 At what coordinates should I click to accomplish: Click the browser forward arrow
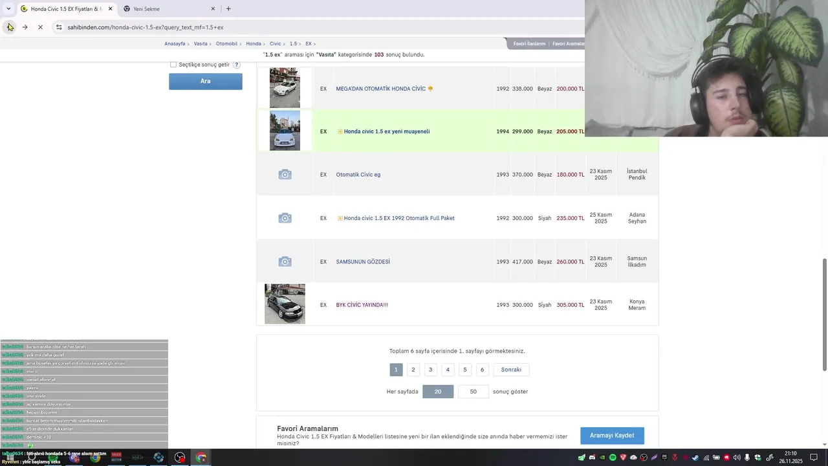[x=25, y=27]
